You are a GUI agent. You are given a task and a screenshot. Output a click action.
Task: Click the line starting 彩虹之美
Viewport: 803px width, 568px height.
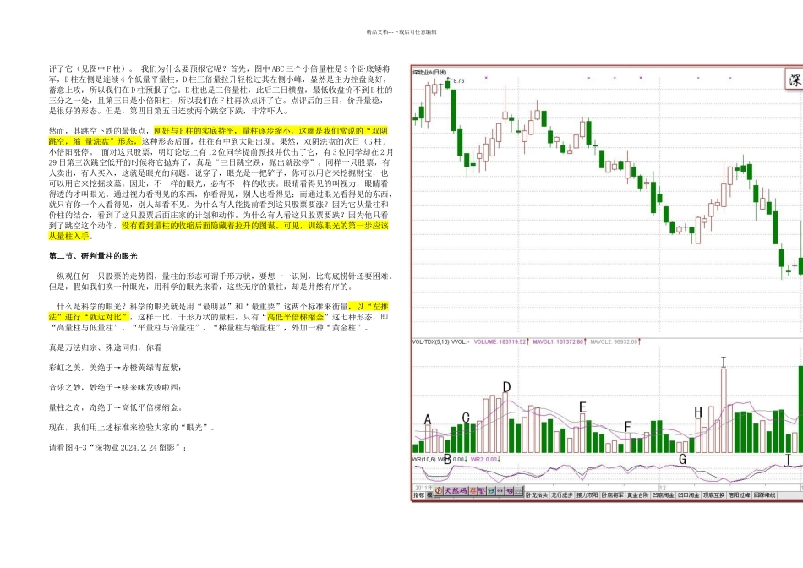pyautogui.click(x=115, y=367)
